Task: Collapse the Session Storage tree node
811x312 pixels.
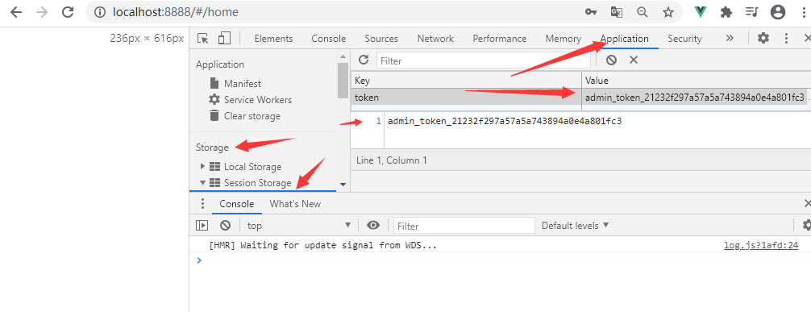Action: [x=203, y=183]
